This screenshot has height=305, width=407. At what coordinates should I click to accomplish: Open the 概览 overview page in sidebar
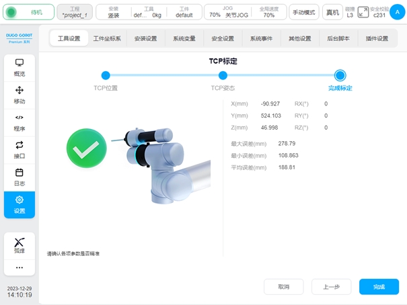[x=20, y=67]
